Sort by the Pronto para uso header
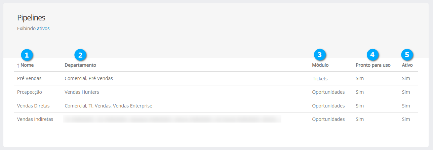This screenshot has width=433, height=150. coord(373,65)
